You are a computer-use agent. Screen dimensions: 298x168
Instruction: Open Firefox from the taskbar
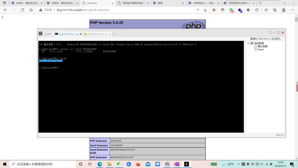[138, 164]
